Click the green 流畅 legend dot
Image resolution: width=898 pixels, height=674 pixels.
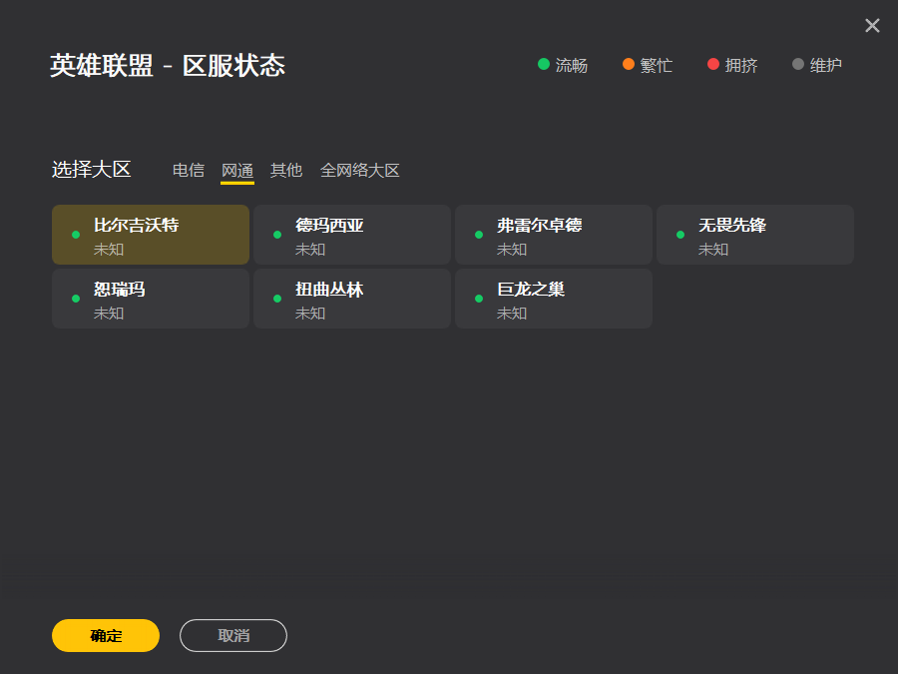click(x=544, y=64)
